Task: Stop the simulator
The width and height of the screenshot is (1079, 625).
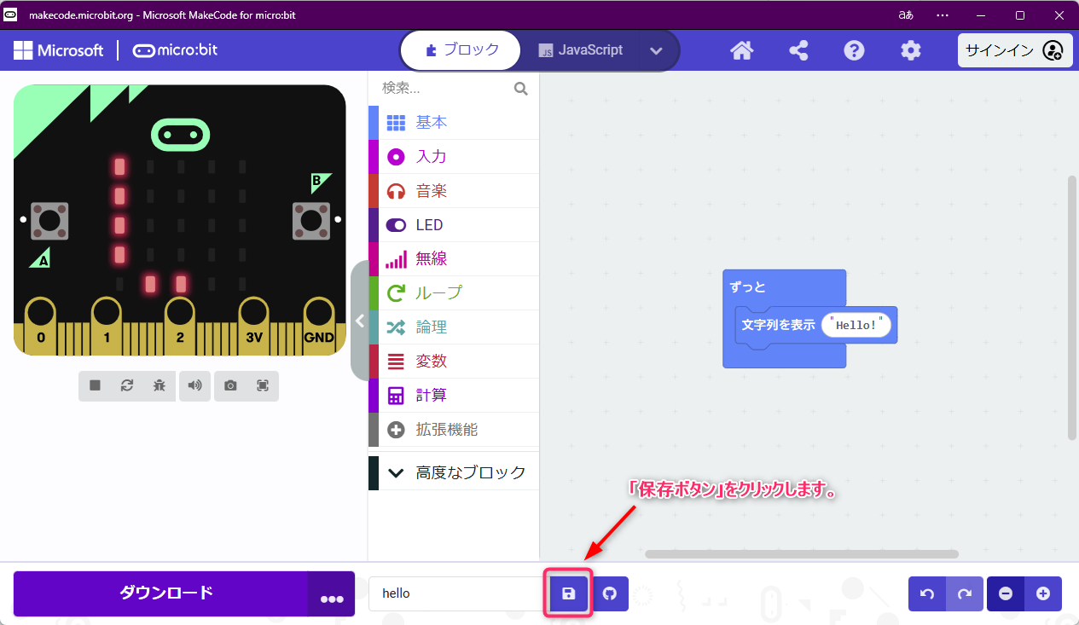Action: coord(95,385)
